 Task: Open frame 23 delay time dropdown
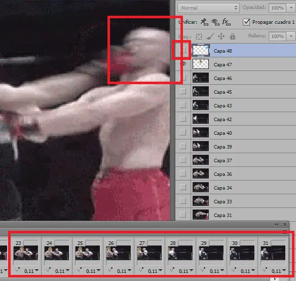31,271
